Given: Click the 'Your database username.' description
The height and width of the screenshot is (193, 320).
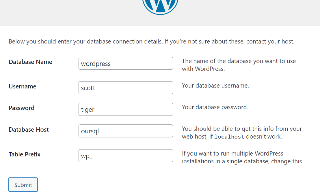Looking at the screenshot, I should pyautogui.click(x=215, y=86).
